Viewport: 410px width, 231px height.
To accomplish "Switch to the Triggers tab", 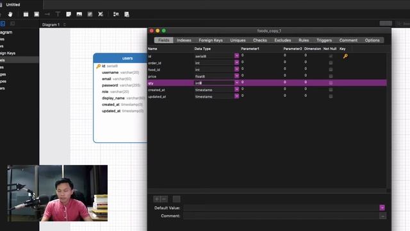I will click(x=324, y=40).
